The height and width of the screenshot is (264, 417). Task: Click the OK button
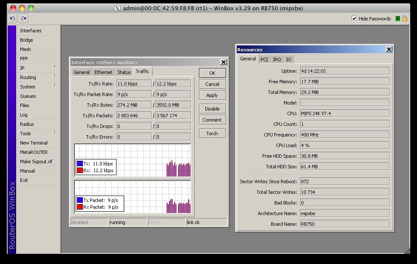[x=212, y=73]
